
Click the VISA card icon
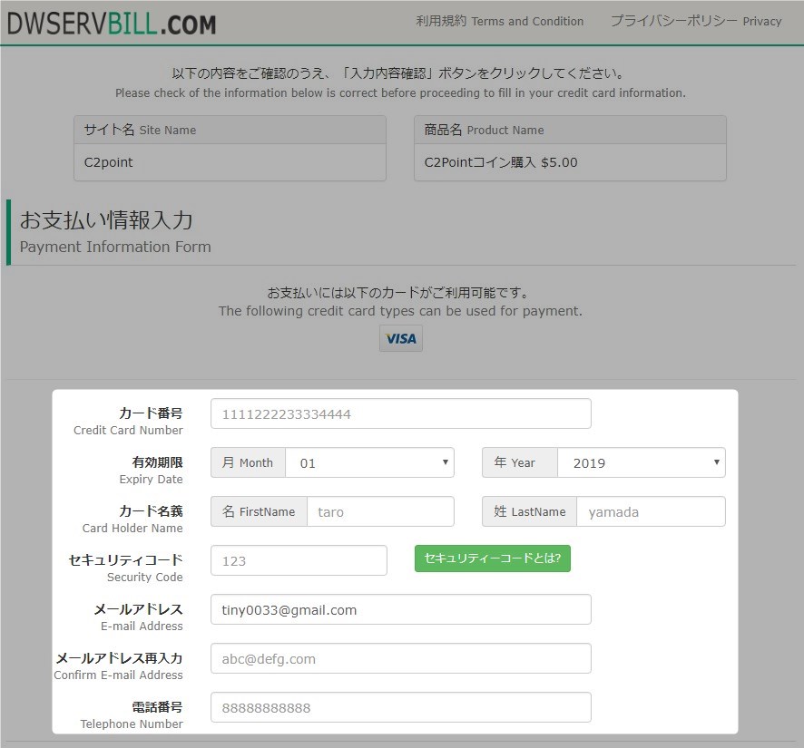(400, 338)
